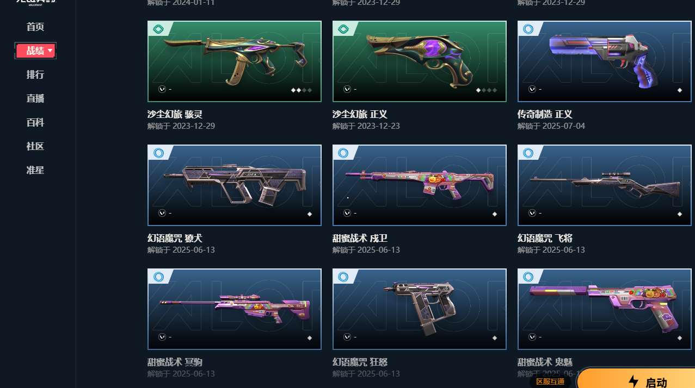Viewport: 695px width, 388px height.
Task: Click blue tier badge on 传奇制造 正义 card
Action: [528, 29]
